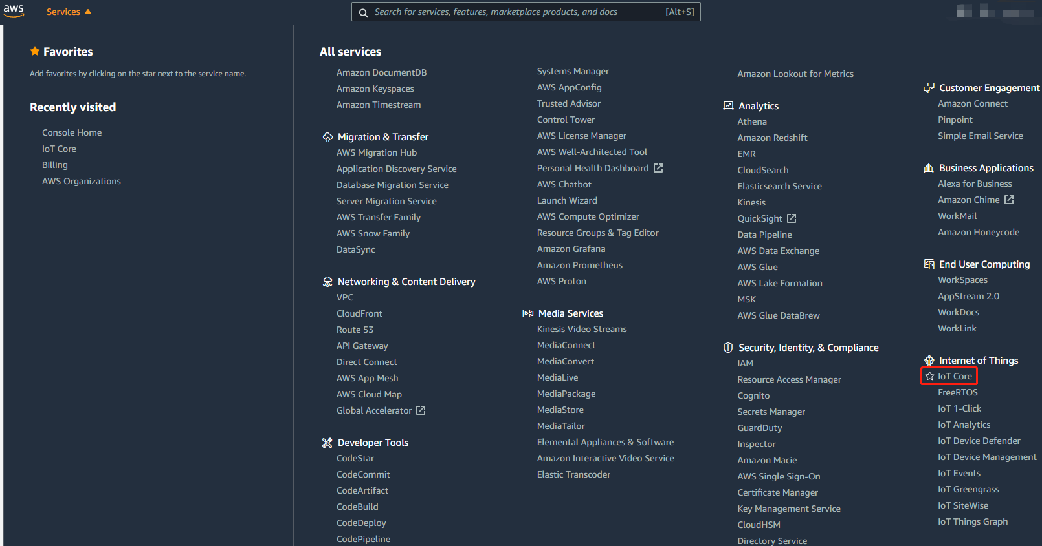Open CloudFront service
The image size is (1042, 546).
pos(359,313)
